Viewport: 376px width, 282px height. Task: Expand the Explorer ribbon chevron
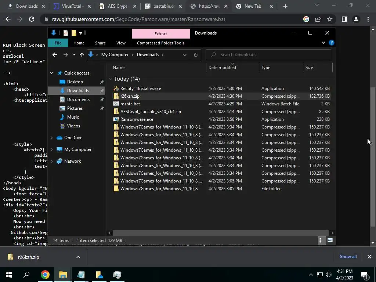[x=323, y=43]
